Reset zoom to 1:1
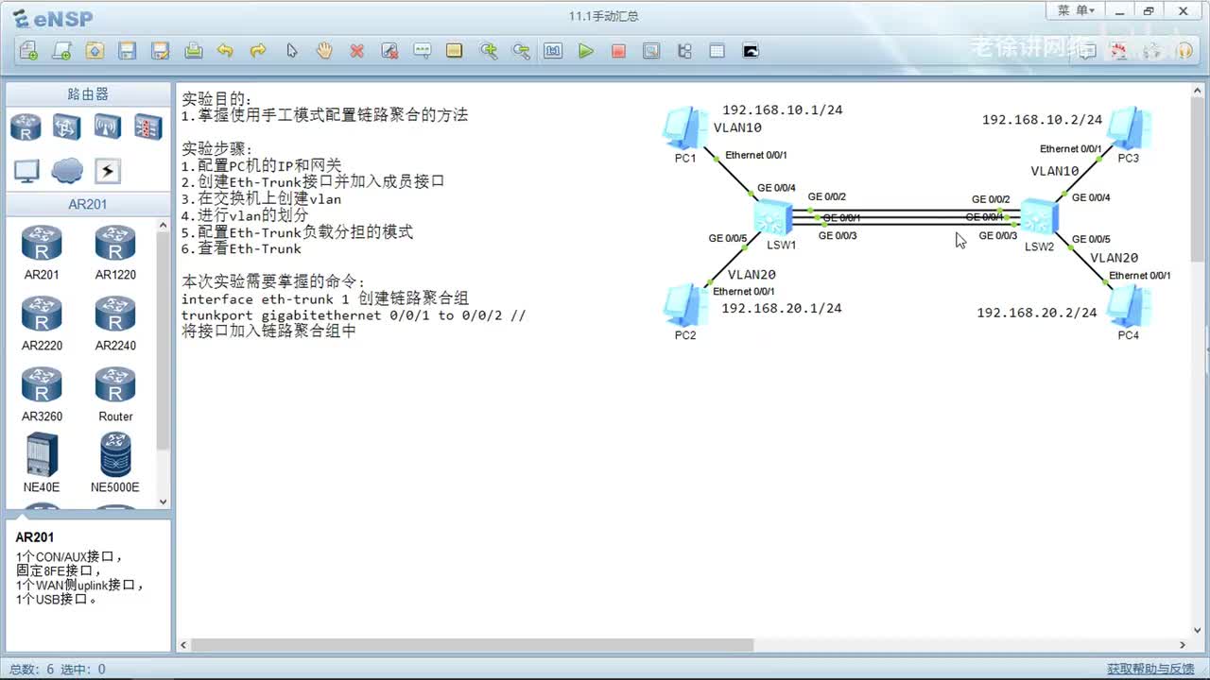1210x680 pixels. [x=553, y=51]
